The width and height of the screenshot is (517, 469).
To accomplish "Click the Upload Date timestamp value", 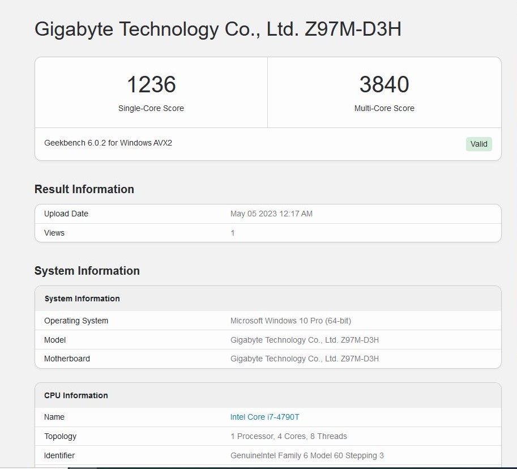I will (271, 214).
